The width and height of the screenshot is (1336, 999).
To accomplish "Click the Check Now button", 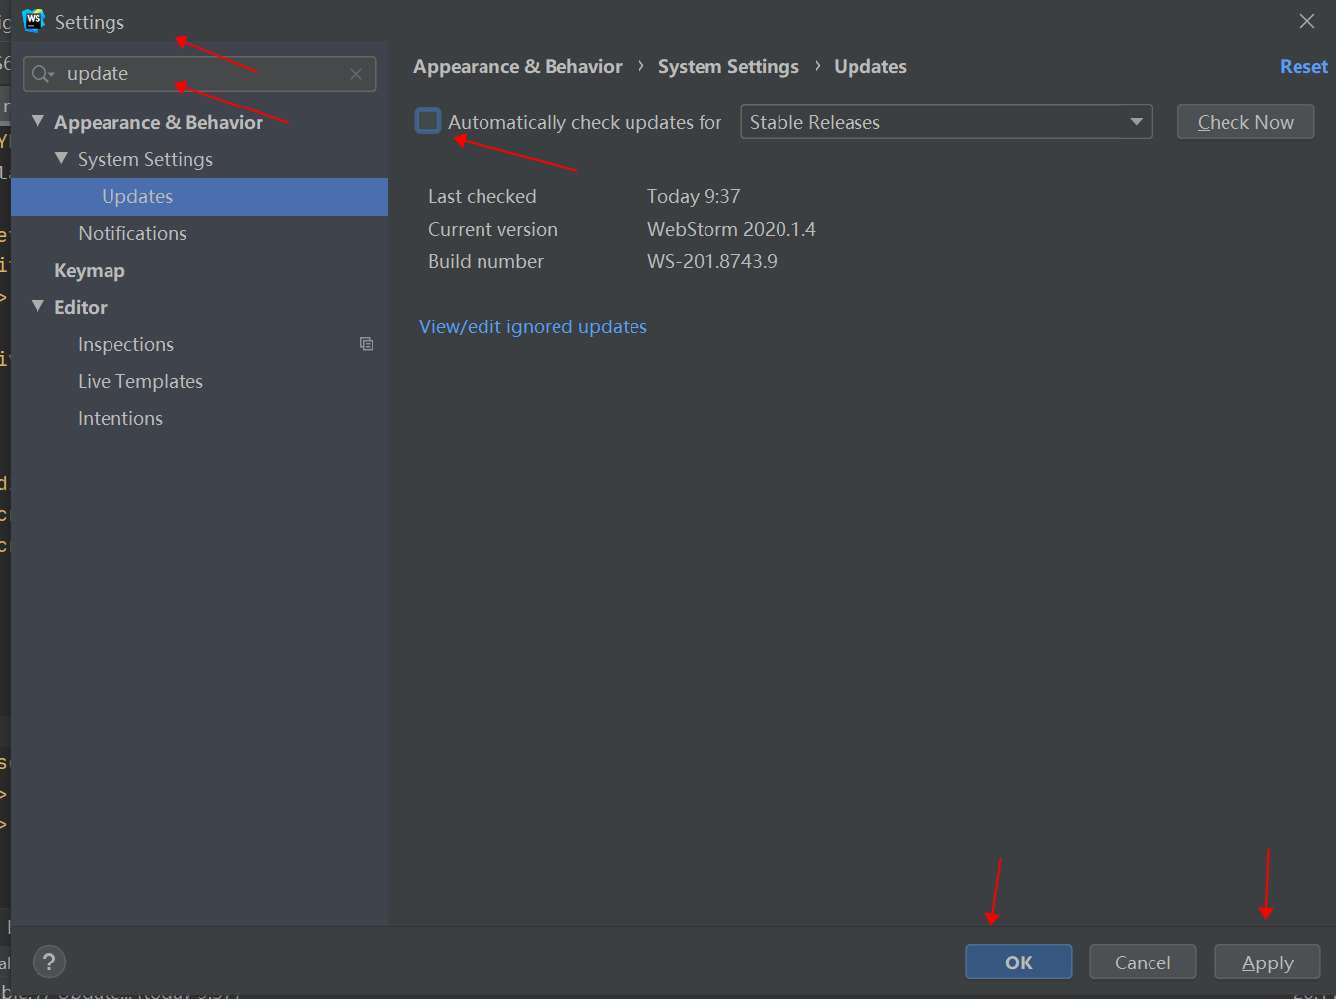I will click(1245, 122).
